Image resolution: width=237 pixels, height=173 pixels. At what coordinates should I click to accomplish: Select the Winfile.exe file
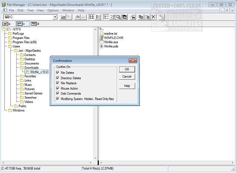(109, 42)
